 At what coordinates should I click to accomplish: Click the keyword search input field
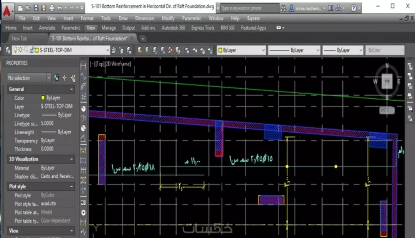(249, 8)
